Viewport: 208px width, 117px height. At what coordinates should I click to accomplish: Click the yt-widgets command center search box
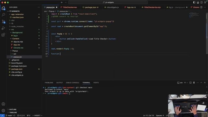coord(108,2)
